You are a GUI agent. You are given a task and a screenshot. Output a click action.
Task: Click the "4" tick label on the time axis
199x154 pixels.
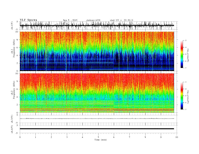(x=82, y=137)
